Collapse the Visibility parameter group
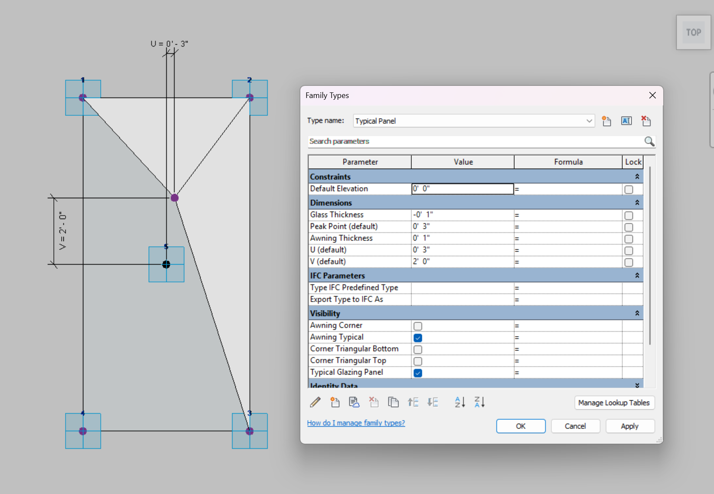Image resolution: width=714 pixels, height=494 pixels. pyautogui.click(x=637, y=313)
